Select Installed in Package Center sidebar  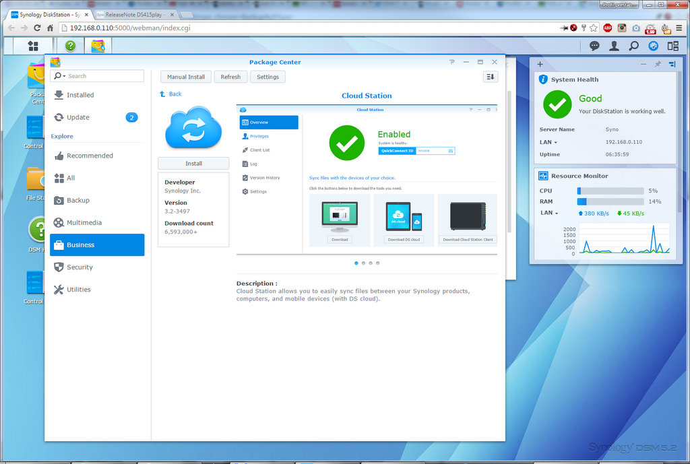(x=97, y=95)
